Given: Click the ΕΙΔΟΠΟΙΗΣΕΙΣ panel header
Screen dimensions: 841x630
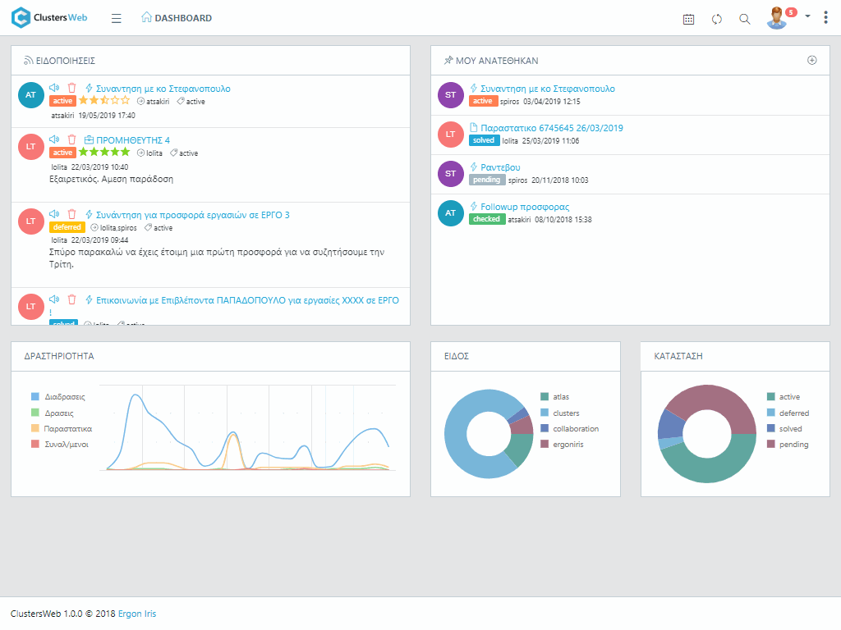Looking at the screenshot, I should pyautogui.click(x=210, y=61).
